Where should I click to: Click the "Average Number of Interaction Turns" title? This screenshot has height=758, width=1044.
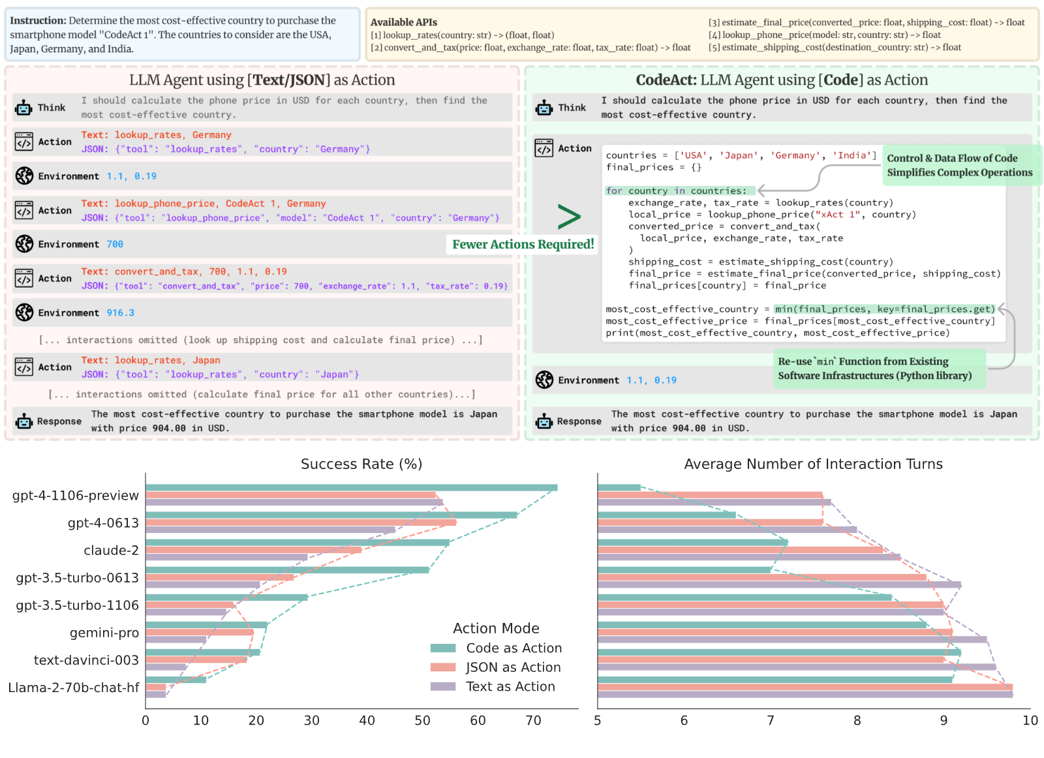(813, 464)
